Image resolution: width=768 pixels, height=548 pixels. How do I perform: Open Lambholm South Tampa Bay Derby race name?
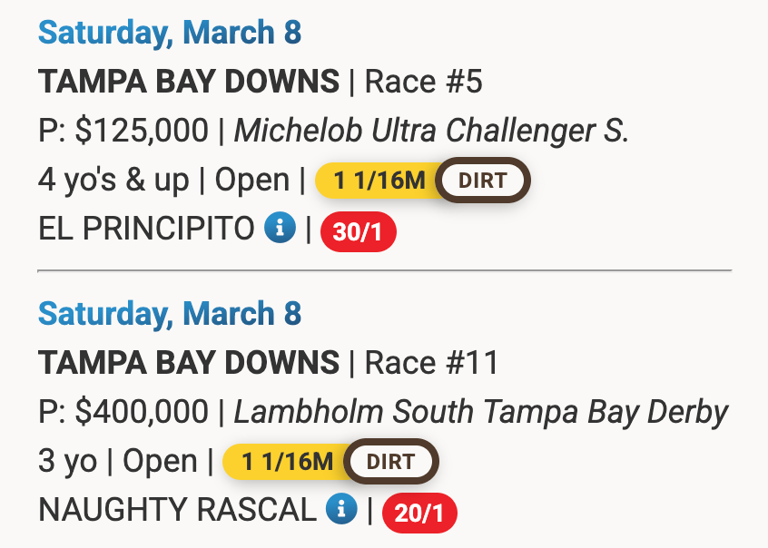(481, 413)
